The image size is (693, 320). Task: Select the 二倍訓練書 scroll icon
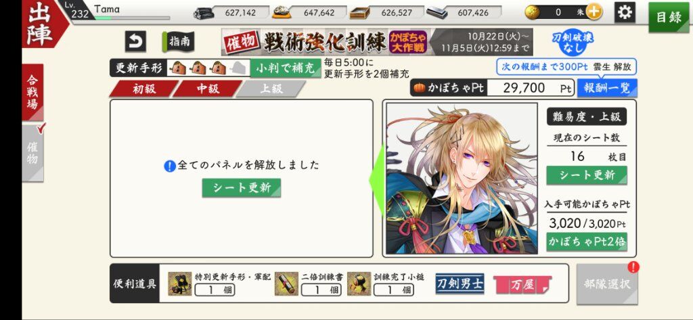point(286,283)
